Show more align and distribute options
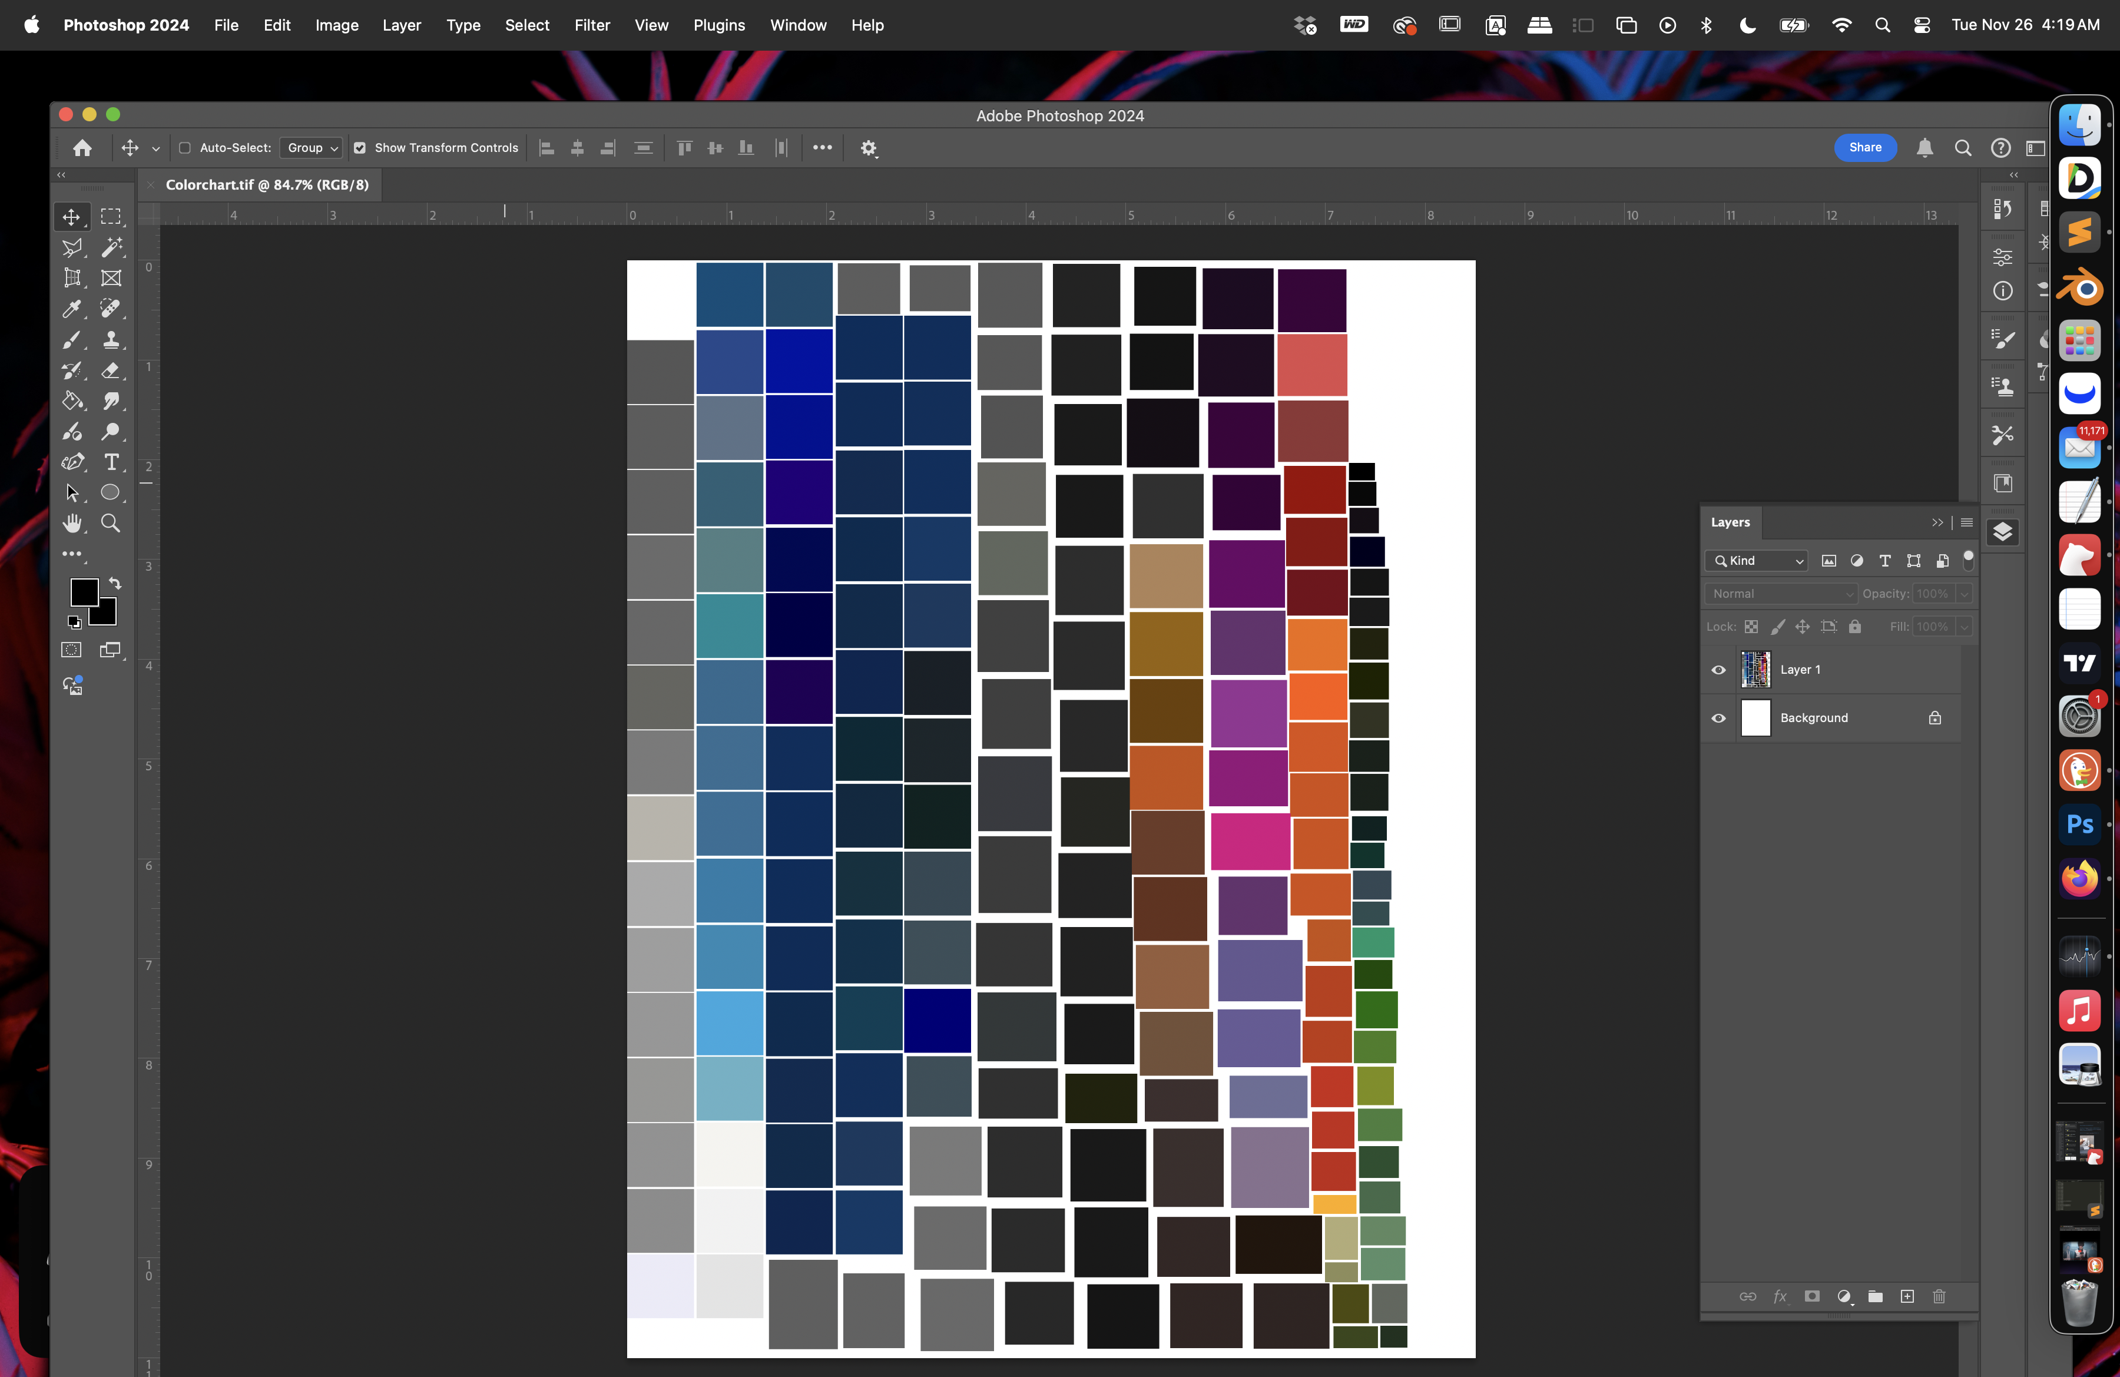 (822, 148)
